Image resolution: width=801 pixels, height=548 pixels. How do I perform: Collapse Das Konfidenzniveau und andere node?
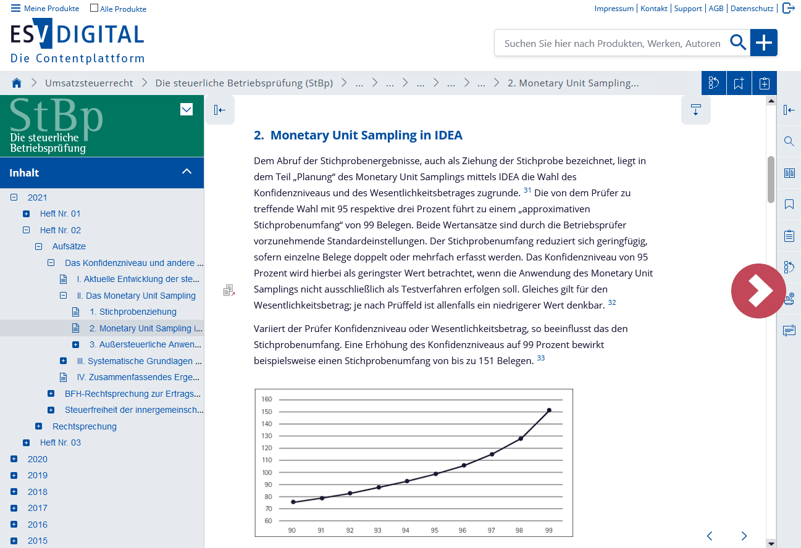(x=51, y=263)
